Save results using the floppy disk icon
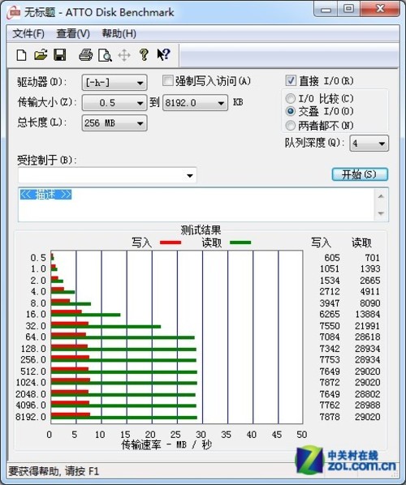The image size is (406, 485). pos(60,55)
